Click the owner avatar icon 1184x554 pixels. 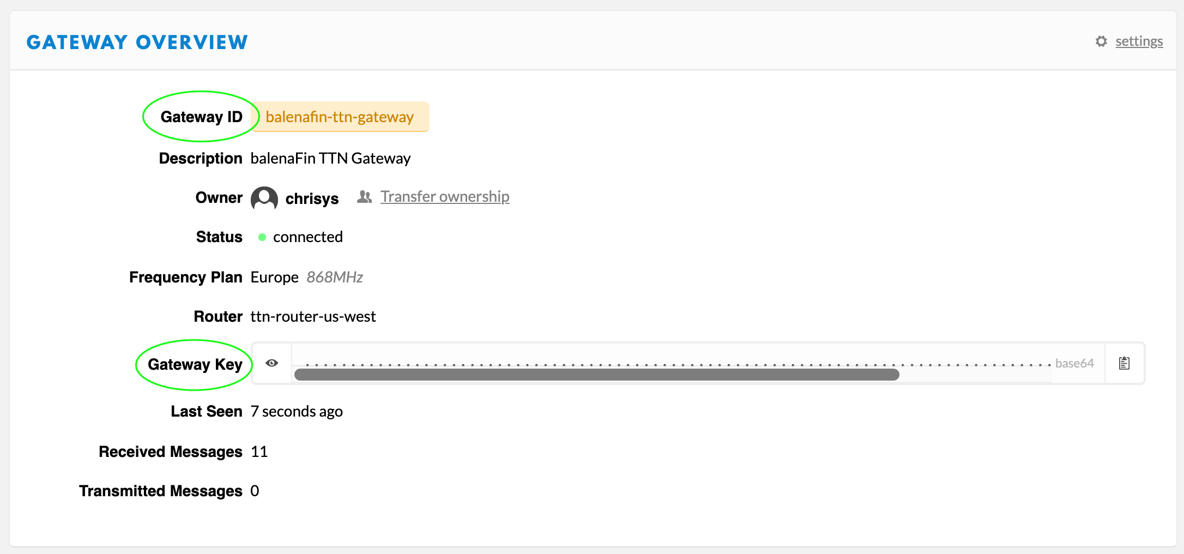pyautogui.click(x=264, y=198)
